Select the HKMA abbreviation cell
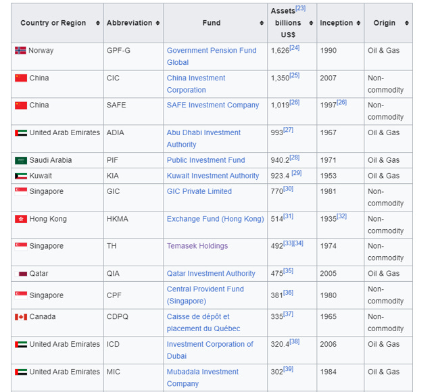Viewport: 438px width, 392px height. (x=134, y=224)
